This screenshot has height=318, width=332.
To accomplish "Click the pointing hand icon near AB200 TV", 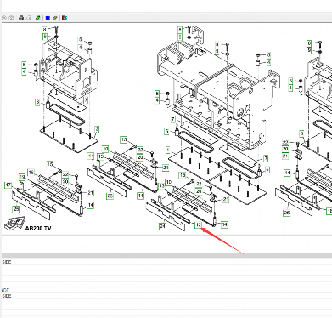I will [x=14, y=223].
